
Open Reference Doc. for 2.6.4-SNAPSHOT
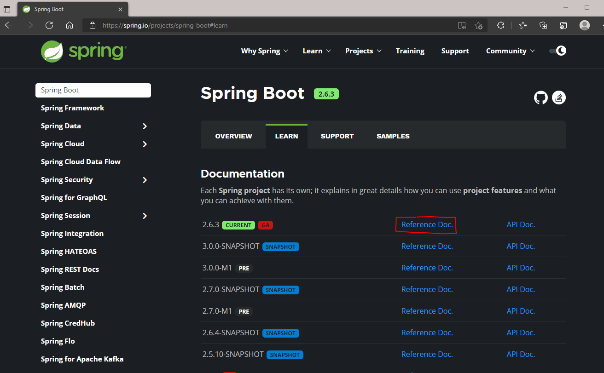427,333
